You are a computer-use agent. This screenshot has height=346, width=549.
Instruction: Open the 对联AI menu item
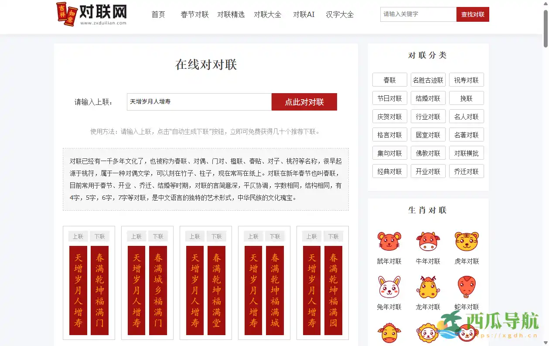point(303,14)
